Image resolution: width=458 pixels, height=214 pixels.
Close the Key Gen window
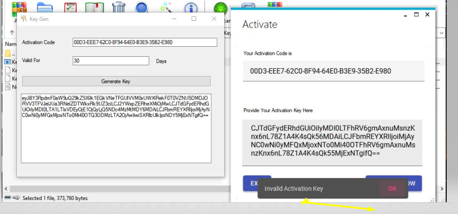click(x=214, y=19)
